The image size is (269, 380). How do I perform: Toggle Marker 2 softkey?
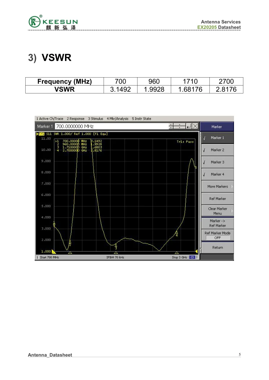coord(218,150)
